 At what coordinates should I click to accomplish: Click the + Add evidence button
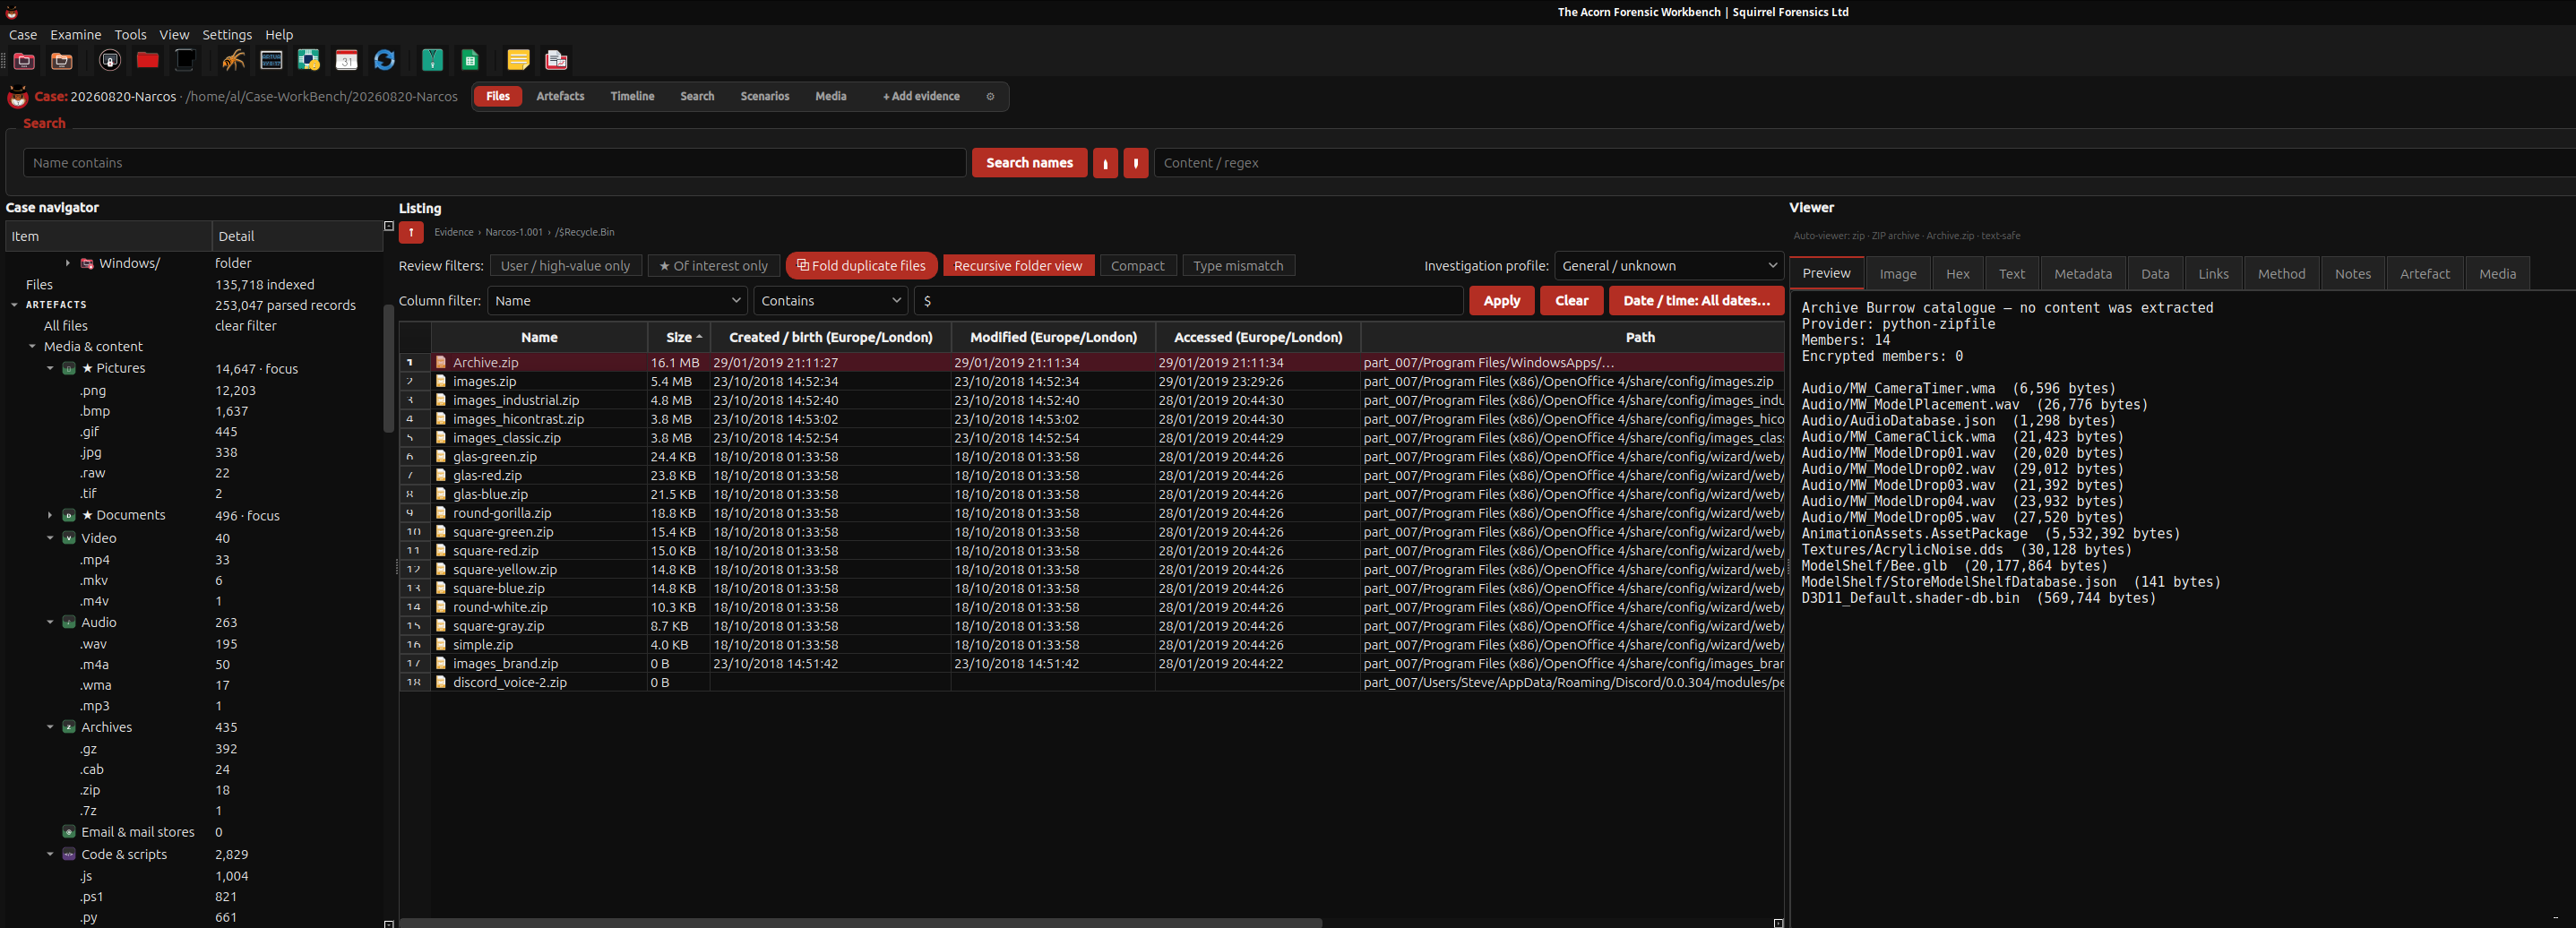(x=921, y=97)
